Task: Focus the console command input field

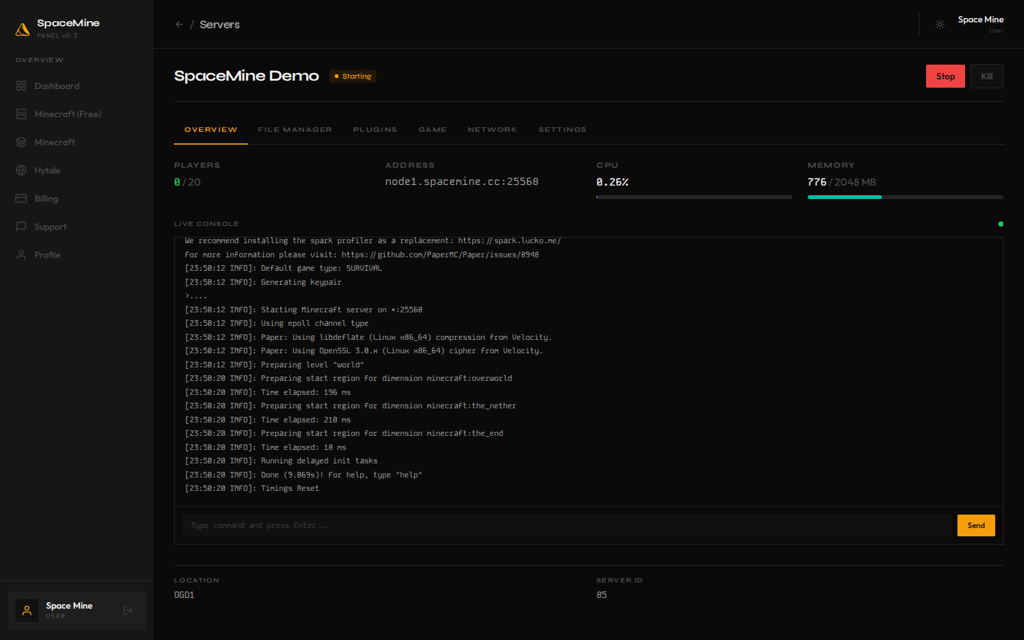Action: coord(567,525)
